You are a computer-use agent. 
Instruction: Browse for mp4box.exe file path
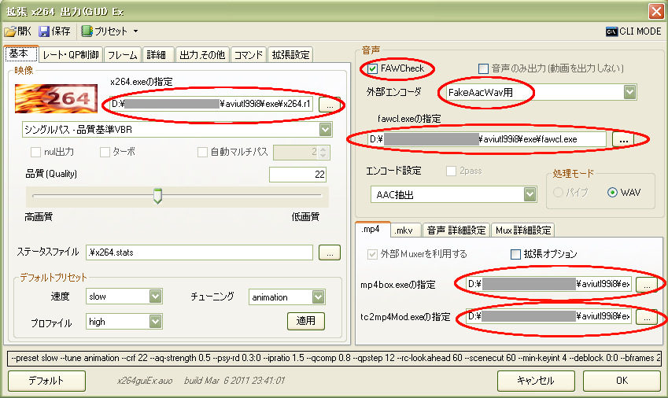(x=645, y=284)
